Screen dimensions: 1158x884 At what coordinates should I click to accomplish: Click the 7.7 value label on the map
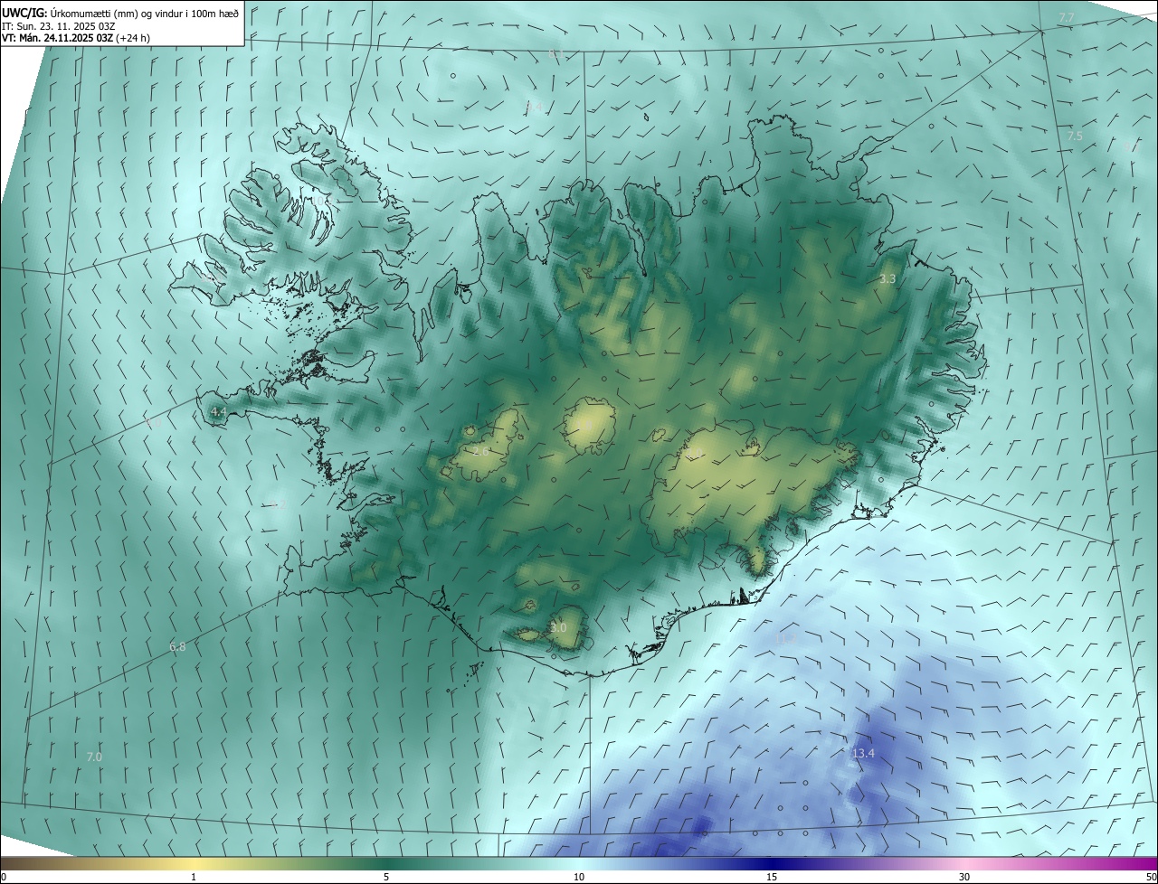(x=1067, y=18)
